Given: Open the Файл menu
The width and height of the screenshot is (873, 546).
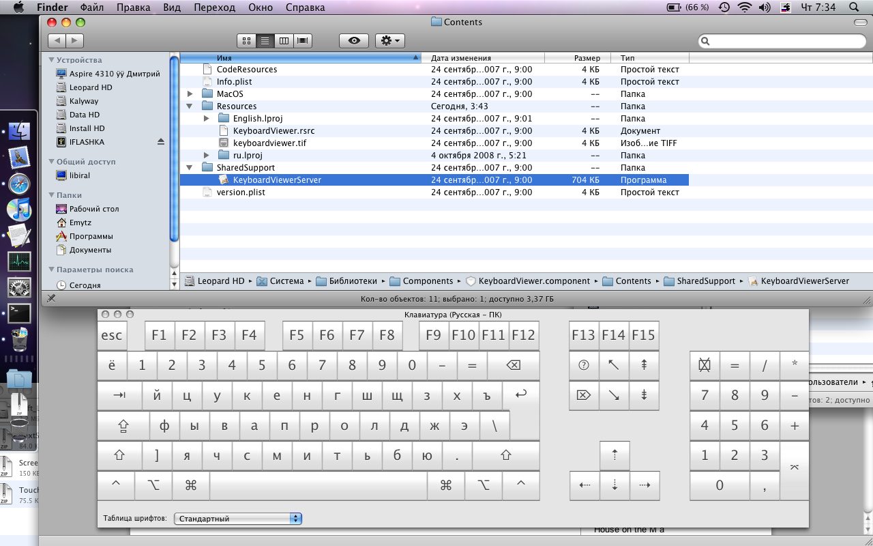Looking at the screenshot, I should pyautogui.click(x=92, y=8).
